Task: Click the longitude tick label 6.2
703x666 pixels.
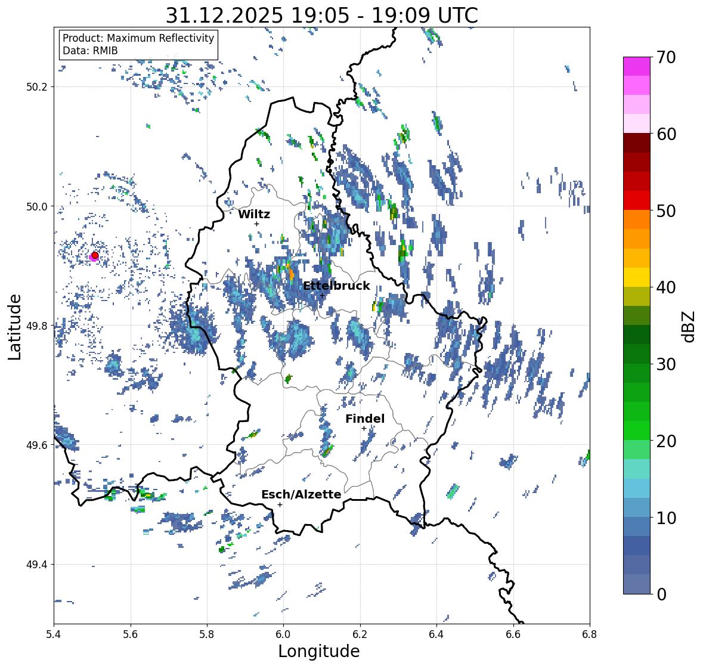Action: [x=360, y=634]
